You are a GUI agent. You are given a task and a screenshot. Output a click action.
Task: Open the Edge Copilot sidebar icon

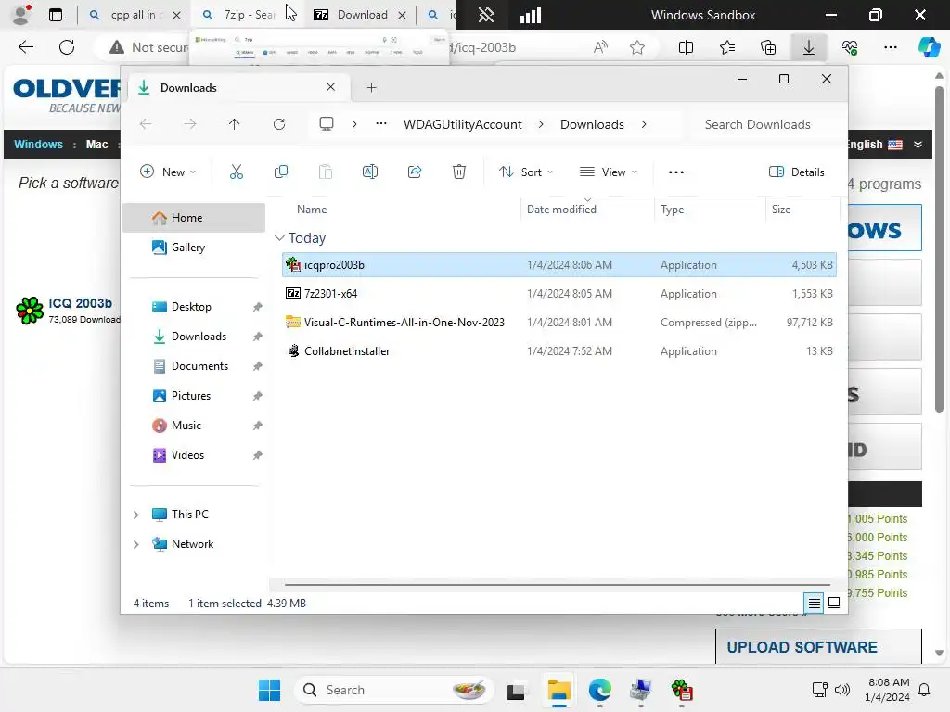click(x=929, y=47)
